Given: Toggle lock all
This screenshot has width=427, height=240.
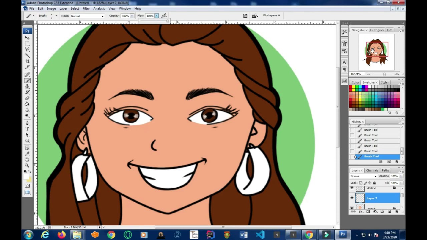Looking at the screenshot, I should pyautogui.click(x=374, y=183).
